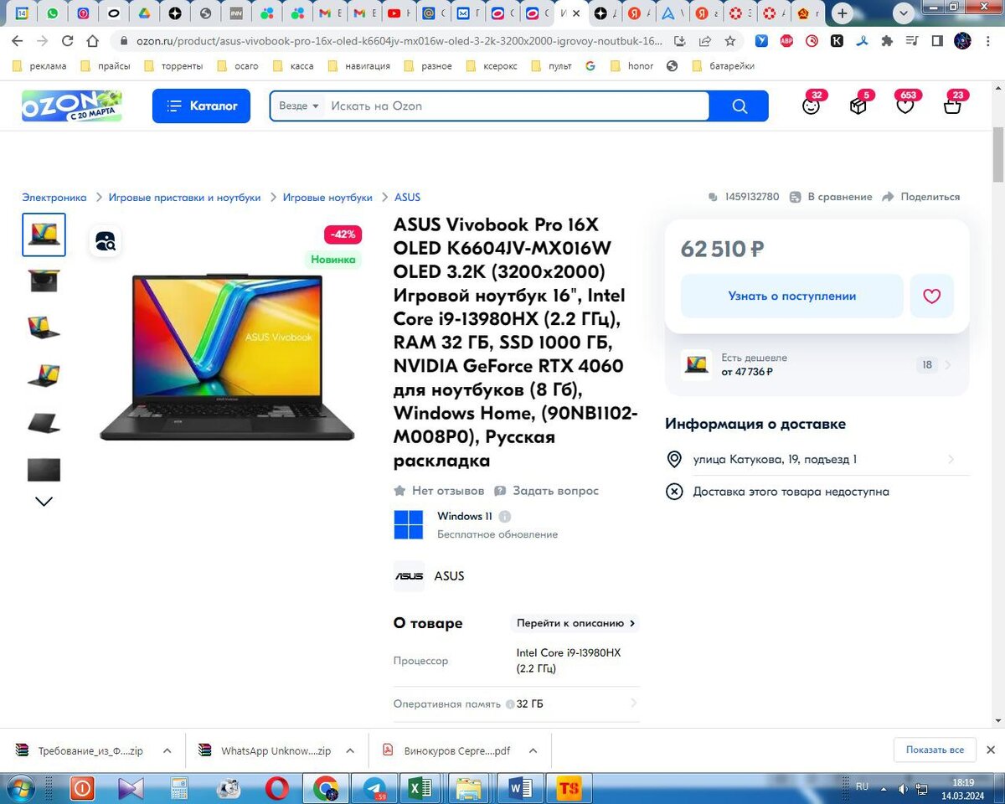The width and height of the screenshot is (1005, 804).
Task: Follow the Игровые ноутбуки breadcrumb link
Action: (x=327, y=198)
